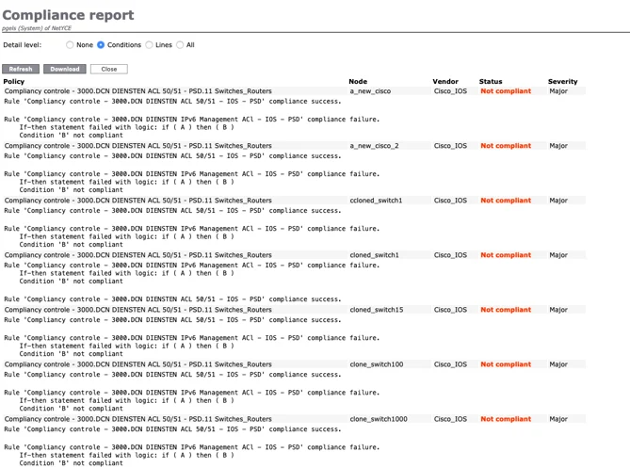630x468 pixels.
Task: Select the All detail level option
Action: point(180,45)
